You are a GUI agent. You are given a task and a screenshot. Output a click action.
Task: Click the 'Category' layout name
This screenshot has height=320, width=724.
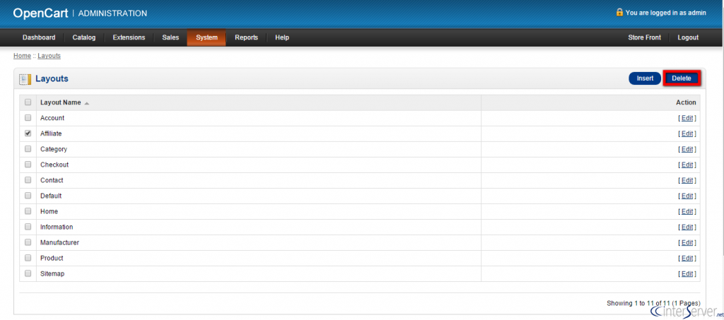tap(54, 149)
